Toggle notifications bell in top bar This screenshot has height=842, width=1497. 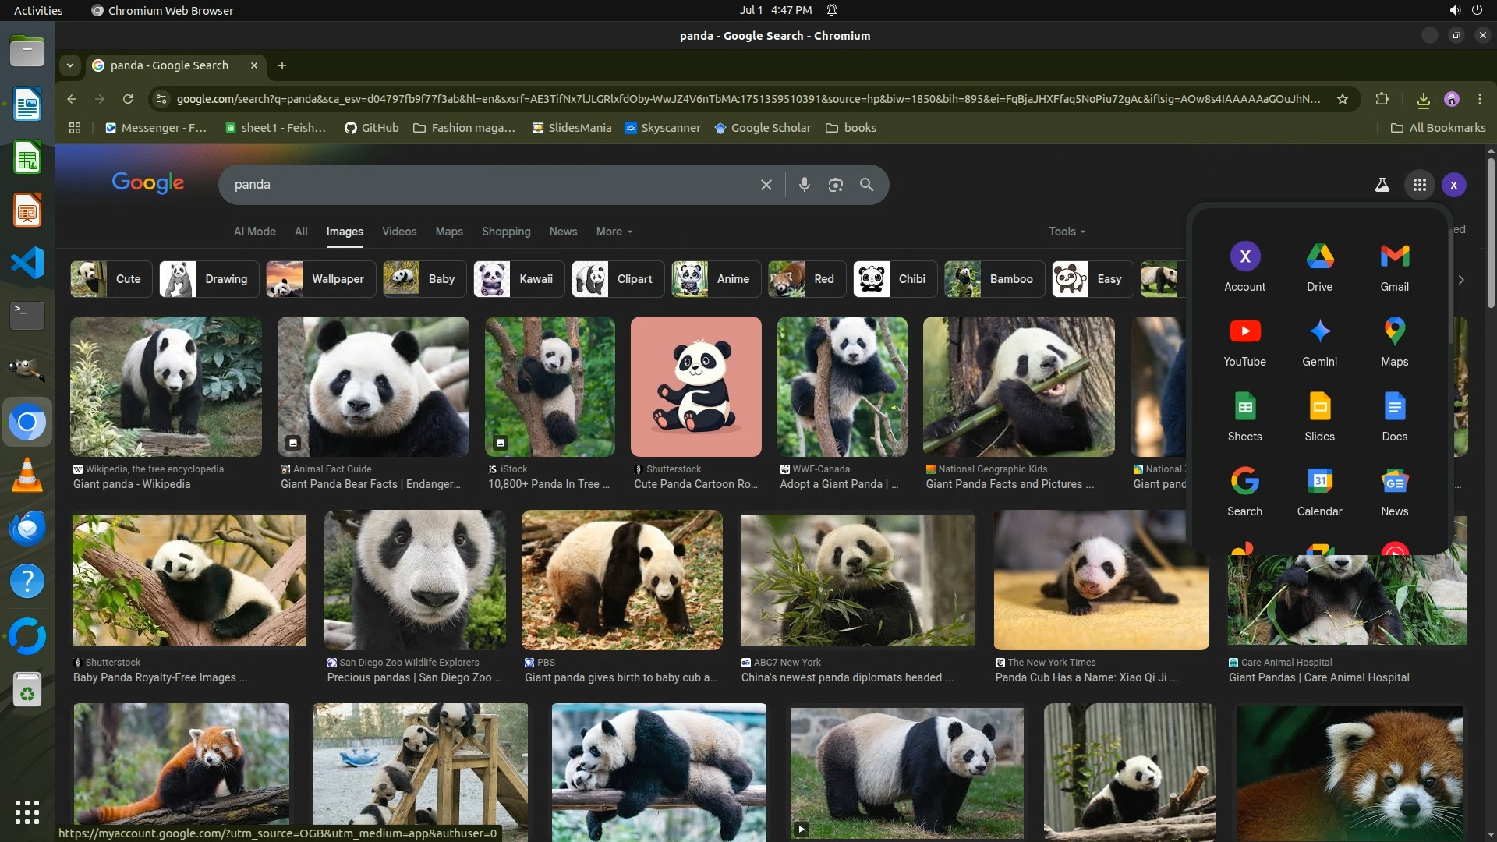click(832, 10)
